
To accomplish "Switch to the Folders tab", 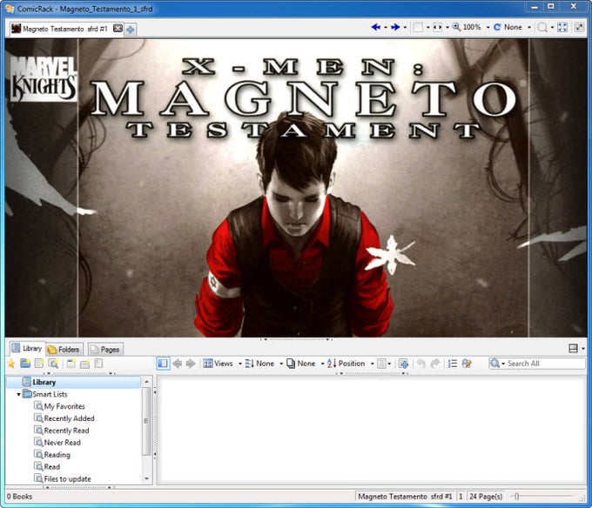I will tap(64, 350).
